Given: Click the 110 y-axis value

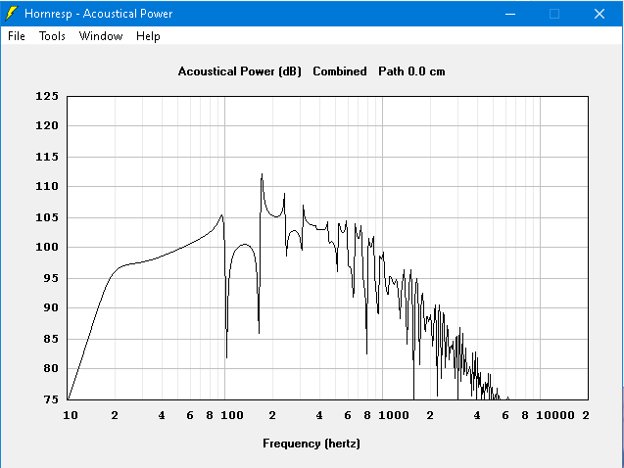Looking at the screenshot, I should 47,186.
